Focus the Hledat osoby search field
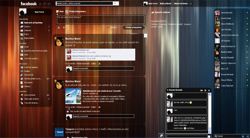Viewport: 250px width, 138px height. [84, 4]
